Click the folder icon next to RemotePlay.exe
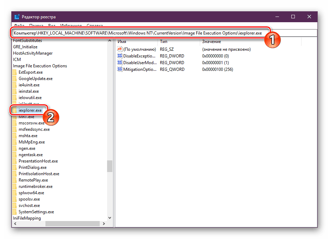329x239 pixels. (14, 180)
